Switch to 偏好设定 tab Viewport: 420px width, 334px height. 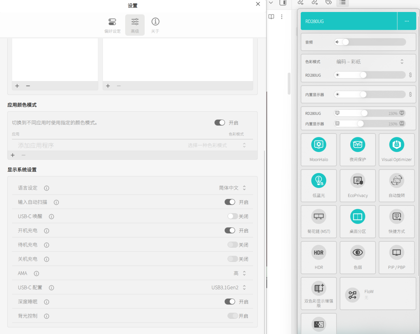point(113,25)
